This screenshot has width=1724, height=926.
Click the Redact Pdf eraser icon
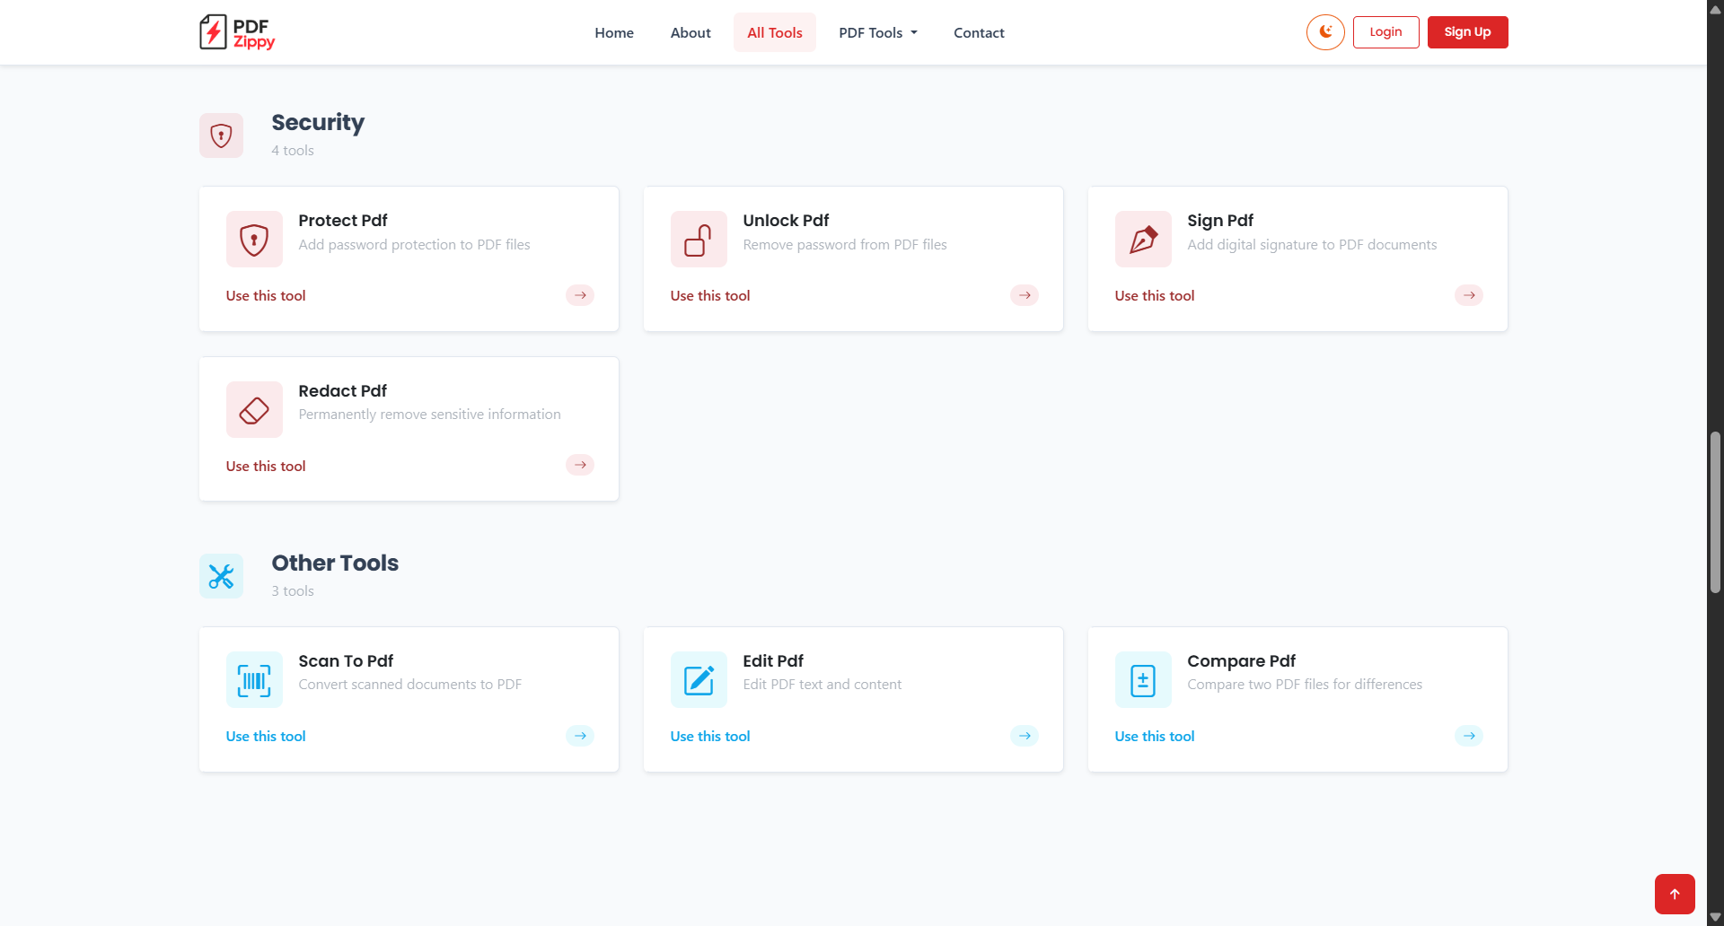pyautogui.click(x=254, y=410)
